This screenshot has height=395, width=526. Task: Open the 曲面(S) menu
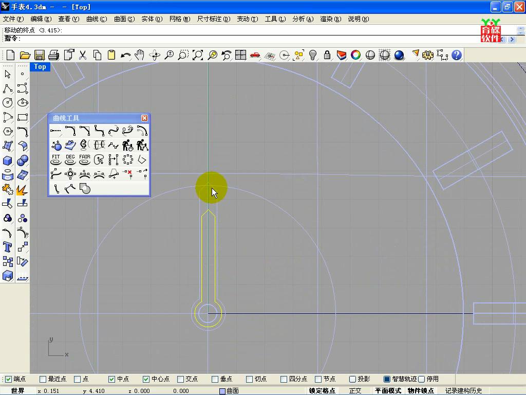124,19
